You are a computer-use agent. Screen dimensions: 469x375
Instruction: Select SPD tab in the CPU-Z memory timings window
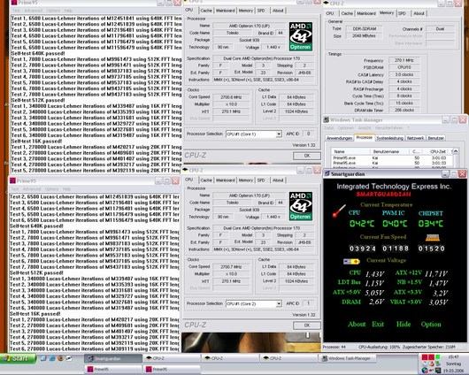402,13
